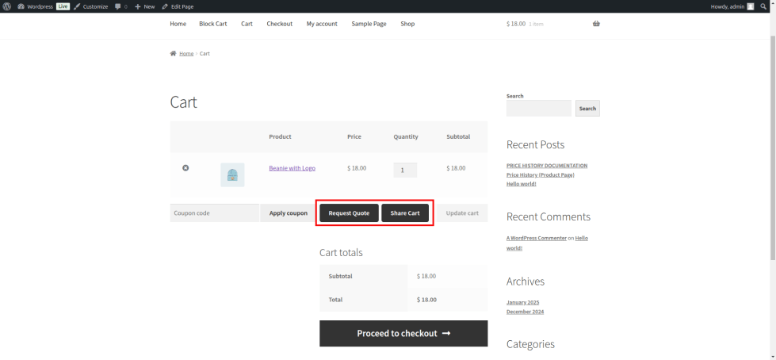Image resolution: width=776 pixels, height=360 pixels.
Task: Remove Beanie with Logo using the X icon
Action: coord(185,168)
